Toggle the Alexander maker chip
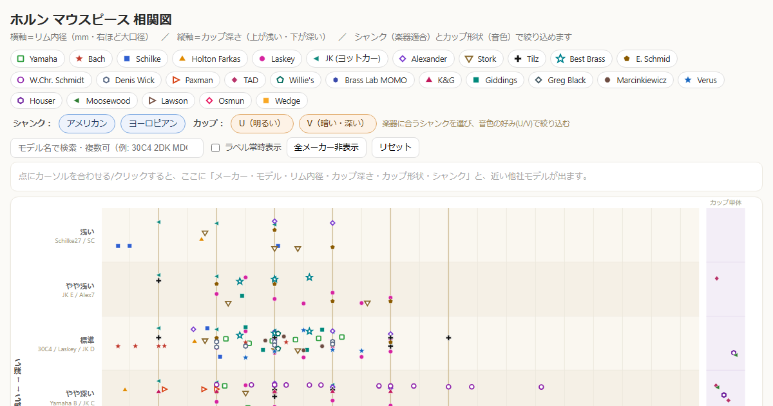Viewport: 773px width, 406px height. point(423,59)
